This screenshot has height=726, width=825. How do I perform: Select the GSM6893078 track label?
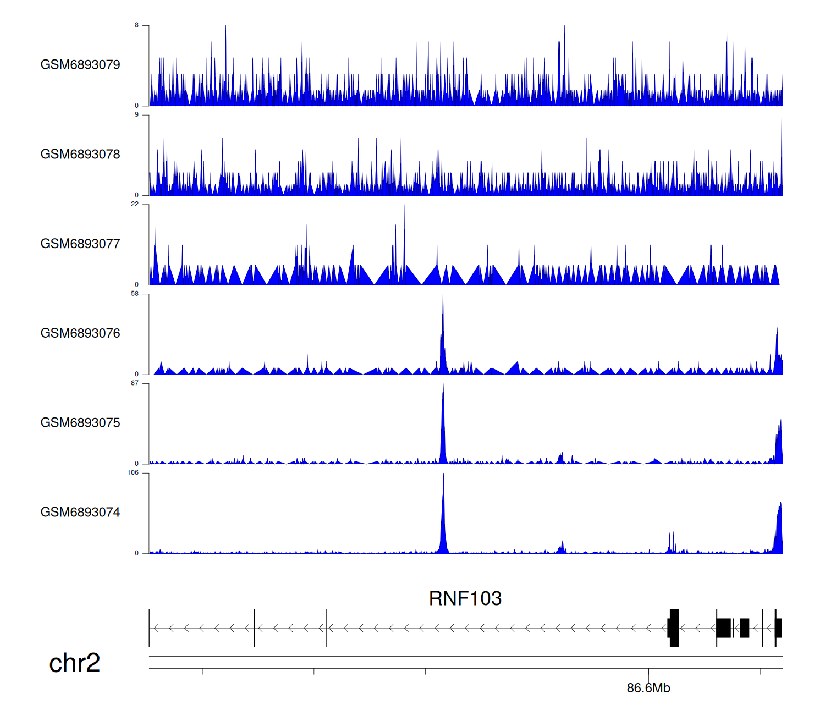[80, 155]
